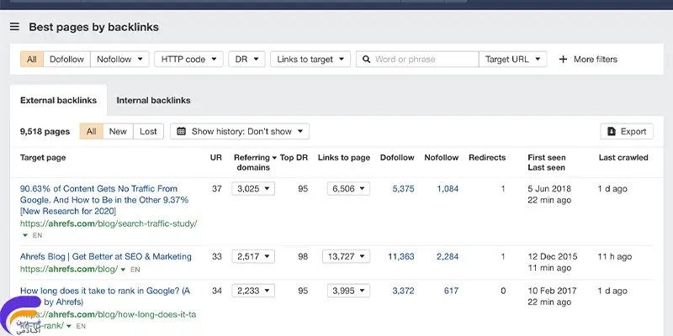This screenshot has width=673, height=336.
Task: Click the 9,518 pages count text
Action: click(x=45, y=132)
